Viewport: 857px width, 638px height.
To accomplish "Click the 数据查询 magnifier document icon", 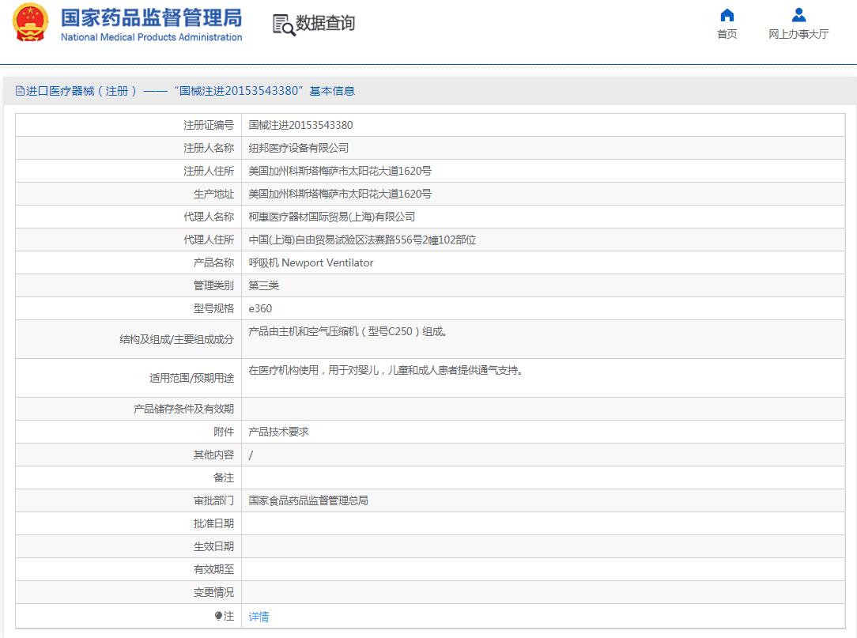I will pyautogui.click(x=283, y=25).
